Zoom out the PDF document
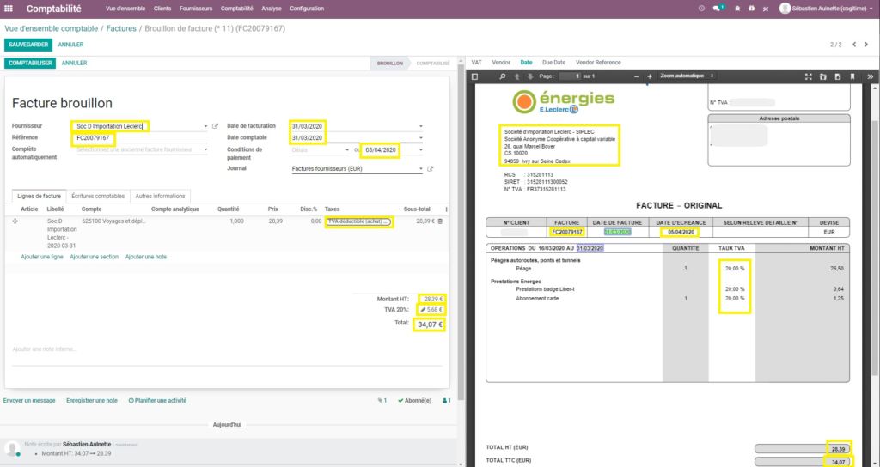Screen dimensions: 880x467 tap(637, 76)
